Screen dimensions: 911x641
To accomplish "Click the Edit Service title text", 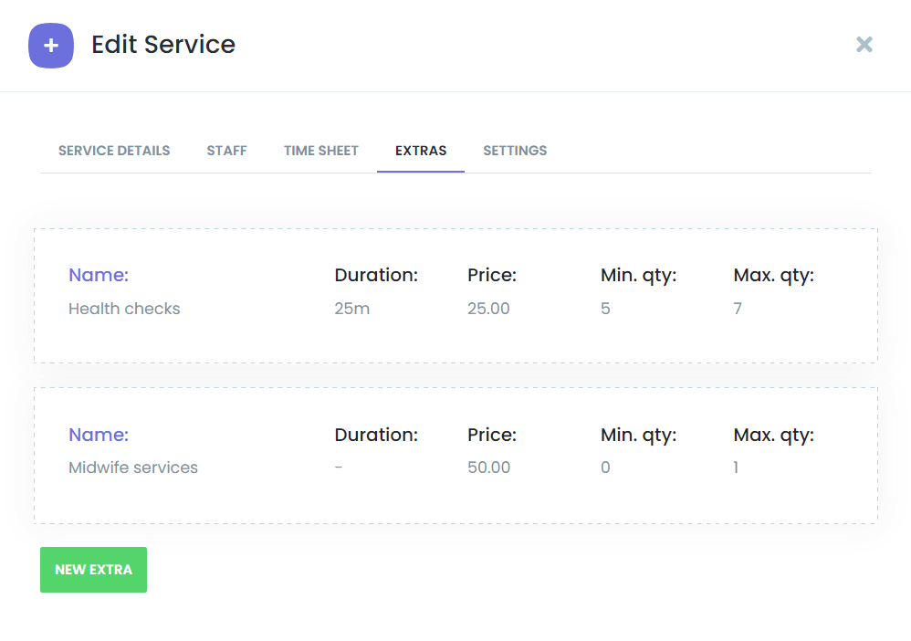I will [163, 45].
